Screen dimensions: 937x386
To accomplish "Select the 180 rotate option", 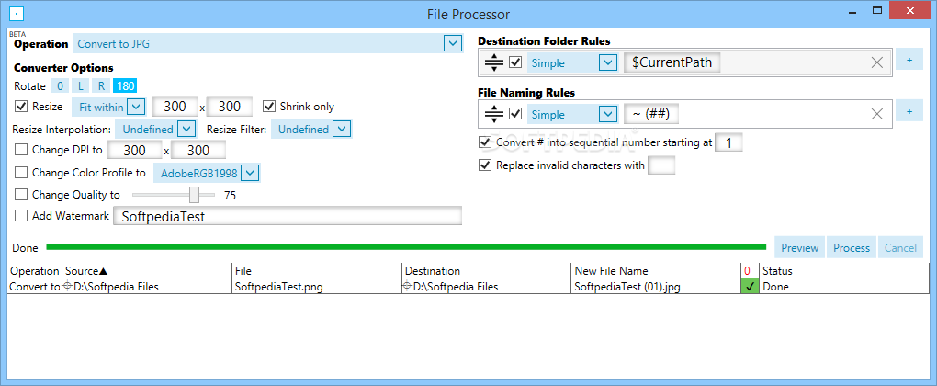I will pos(126,86).
